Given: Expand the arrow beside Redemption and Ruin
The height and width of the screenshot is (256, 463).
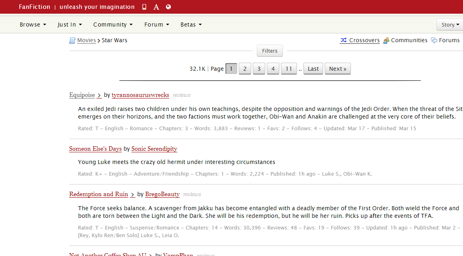Looking at the screenshot, I should pyautogui.click(x=132, y=195).
